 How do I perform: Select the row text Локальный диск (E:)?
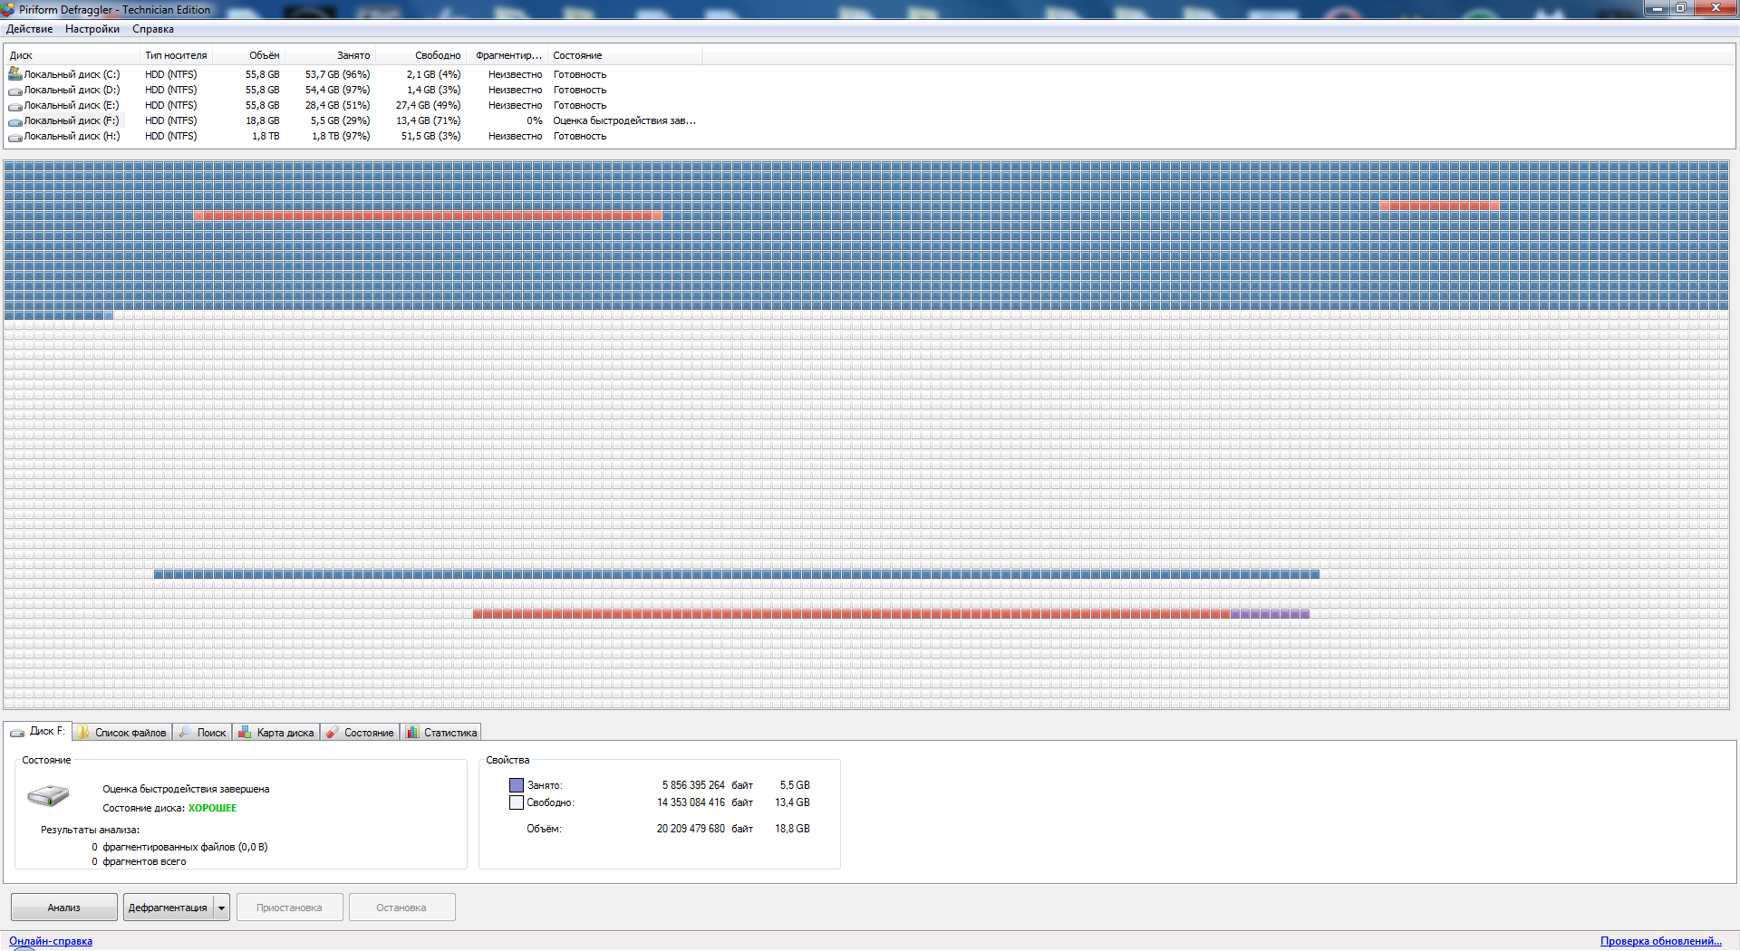72,105
